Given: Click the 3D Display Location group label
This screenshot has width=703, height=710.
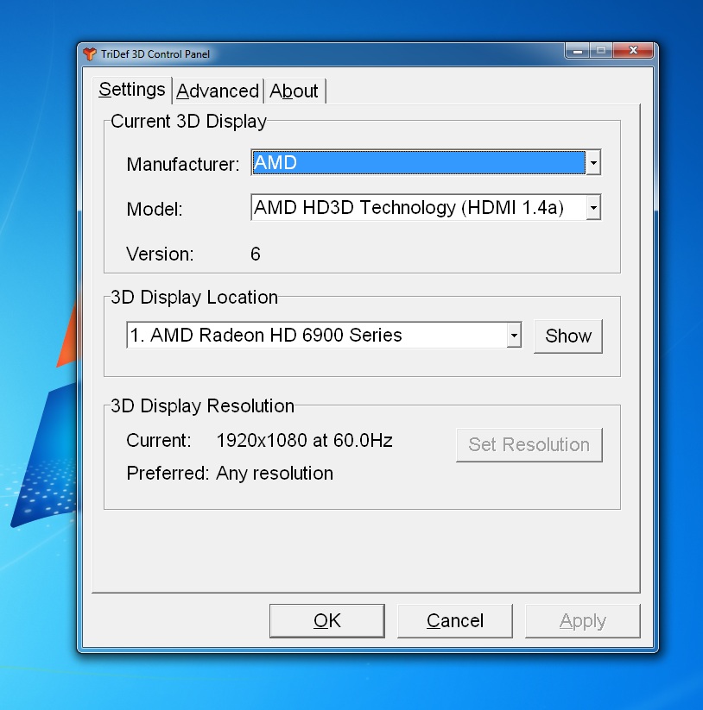Looking at the screenshot, I should point(194,298).
